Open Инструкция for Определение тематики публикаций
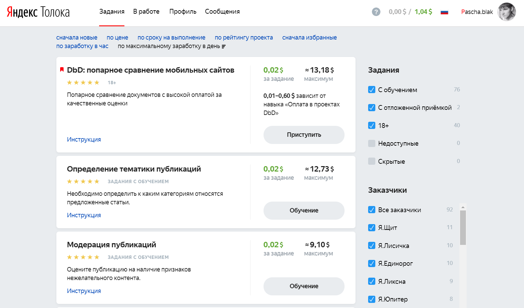Viewport: 524px width, 308px height. [x=84, y=215]
